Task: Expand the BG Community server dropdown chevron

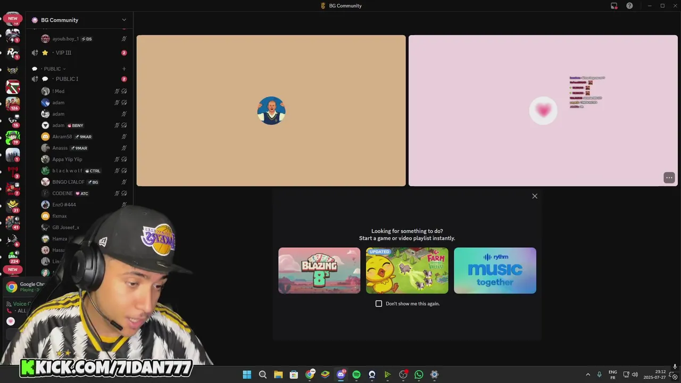Action: [124, 20]
